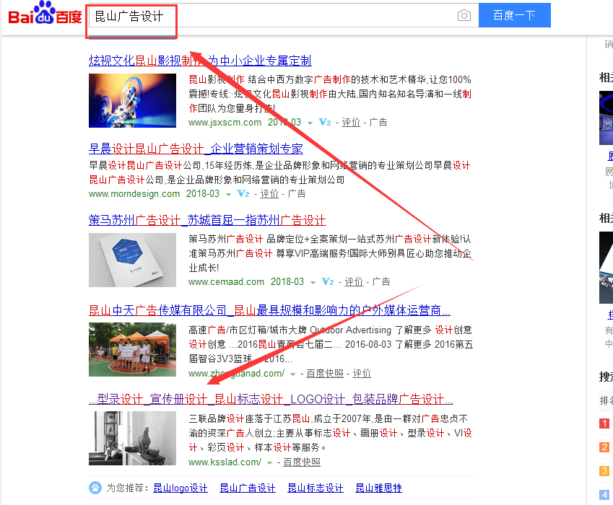The image size is (613, 505).
Task: Open the Baidu logo homepage
Action: pos(45,12)
